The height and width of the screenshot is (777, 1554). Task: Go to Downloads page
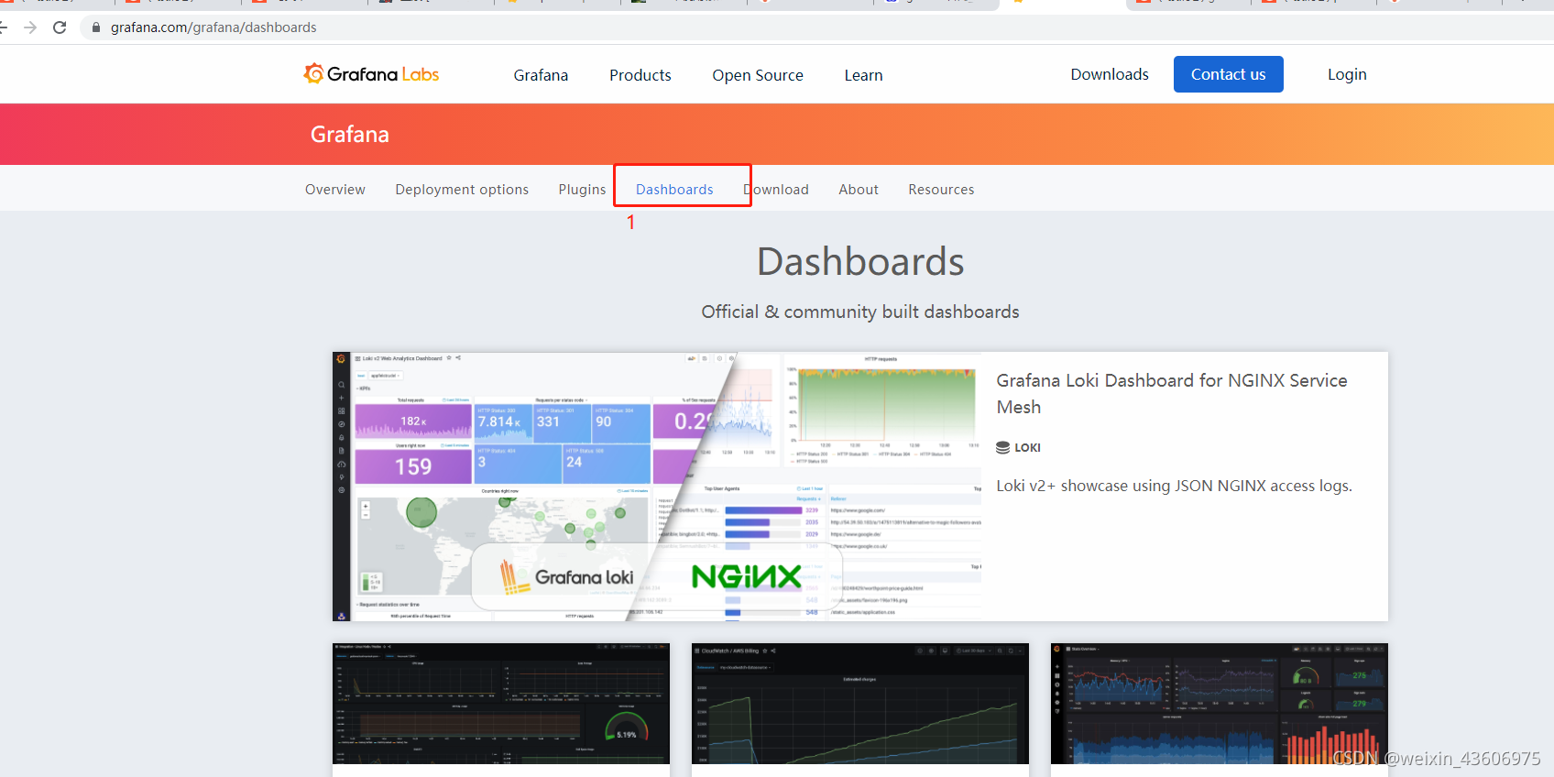coord(1110,74)
